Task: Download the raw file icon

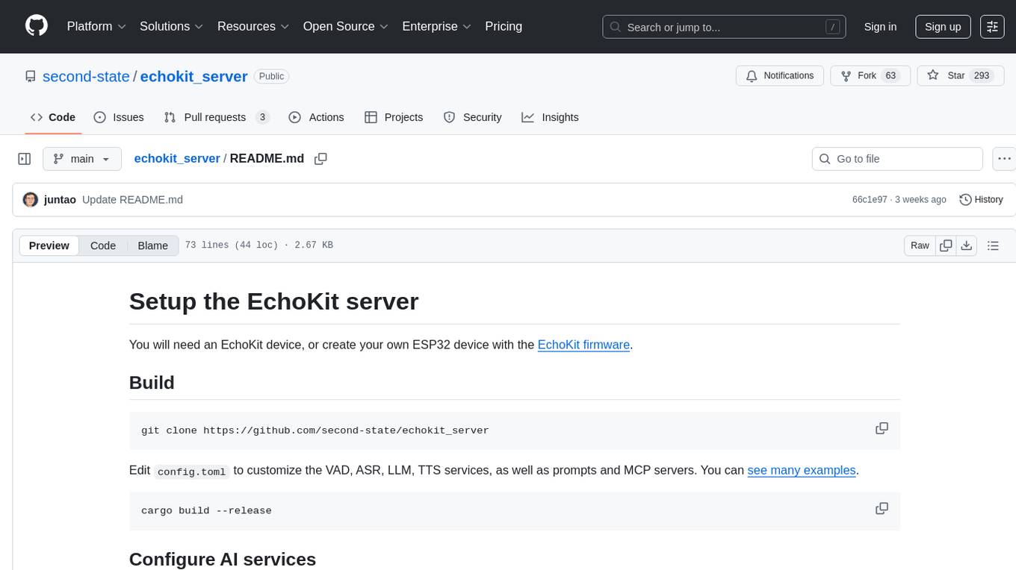Action: (967, 245)
